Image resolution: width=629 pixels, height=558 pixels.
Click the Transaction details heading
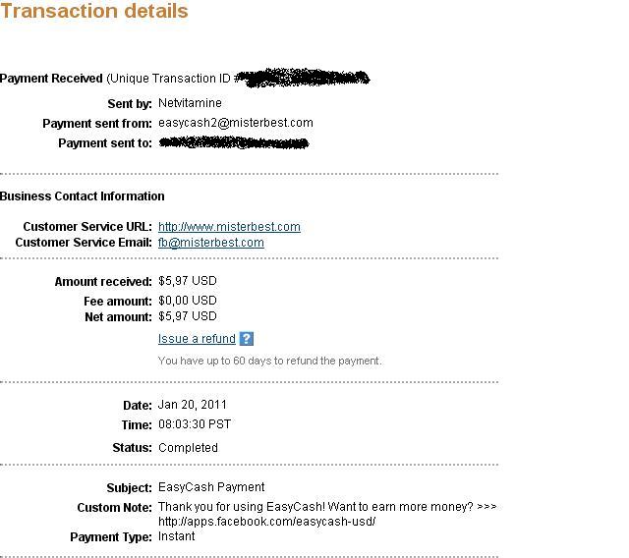point(93,12)
